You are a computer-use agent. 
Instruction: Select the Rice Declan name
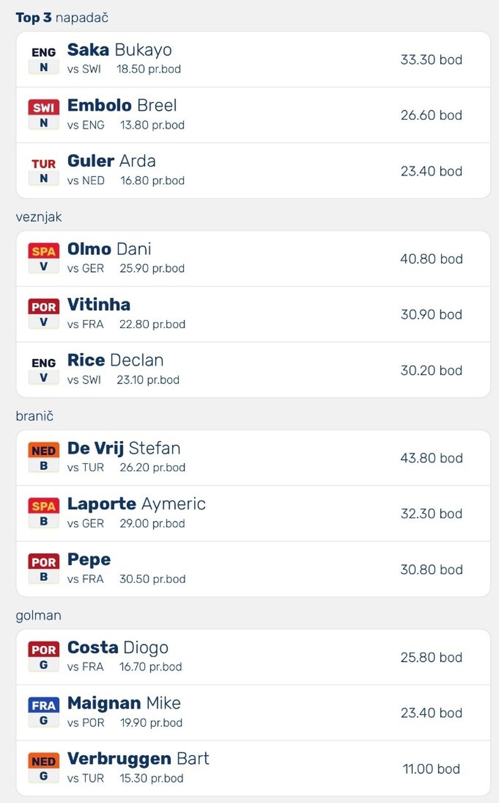tap(116, 360)
